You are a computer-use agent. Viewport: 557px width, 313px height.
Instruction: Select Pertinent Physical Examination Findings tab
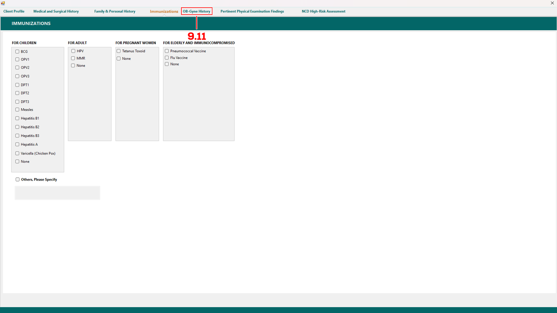252,11
